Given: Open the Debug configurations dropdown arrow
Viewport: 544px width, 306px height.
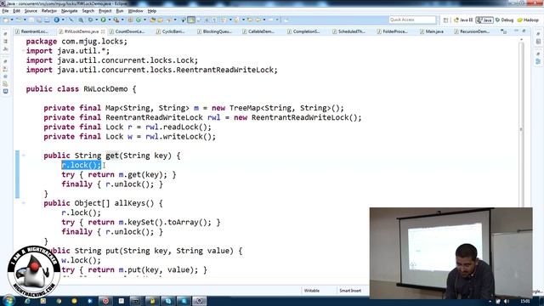Looking at the screenshot, I should point(96,20).
